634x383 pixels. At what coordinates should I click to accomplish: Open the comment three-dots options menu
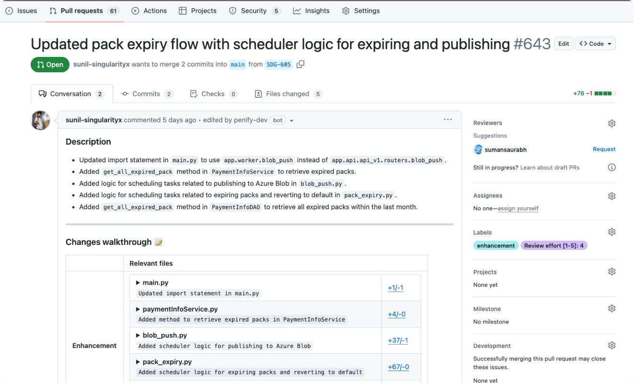pos(448,120)
